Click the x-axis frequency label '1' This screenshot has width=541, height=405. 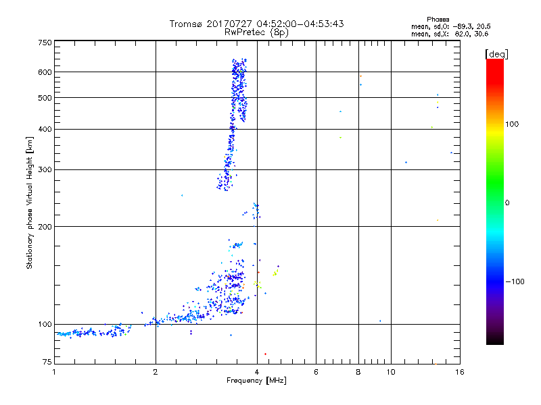tap(54, 372)
